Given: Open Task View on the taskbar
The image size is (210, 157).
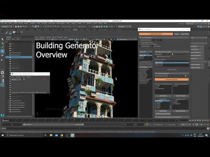Looking at the screenshot, I should coord(45,135).
